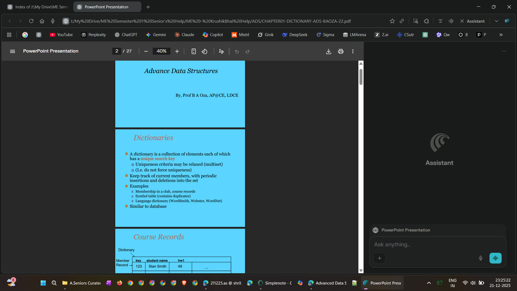The width and height of the screenshot is (517, 291).
Task: Open the Copilot bookmark
Action: click(x=213, y=35)
